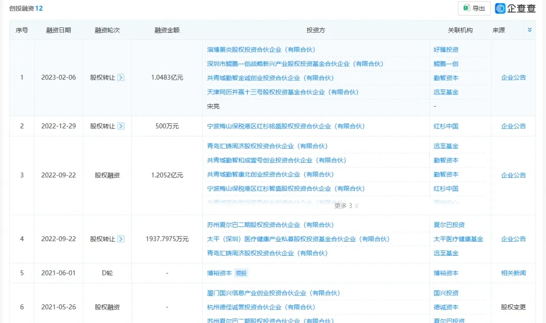The height and width of the screenshot is (323, 546).
Task: Expand 更多 3 investors in row 3
Action: pyautogui.click(x=346, y=206)
